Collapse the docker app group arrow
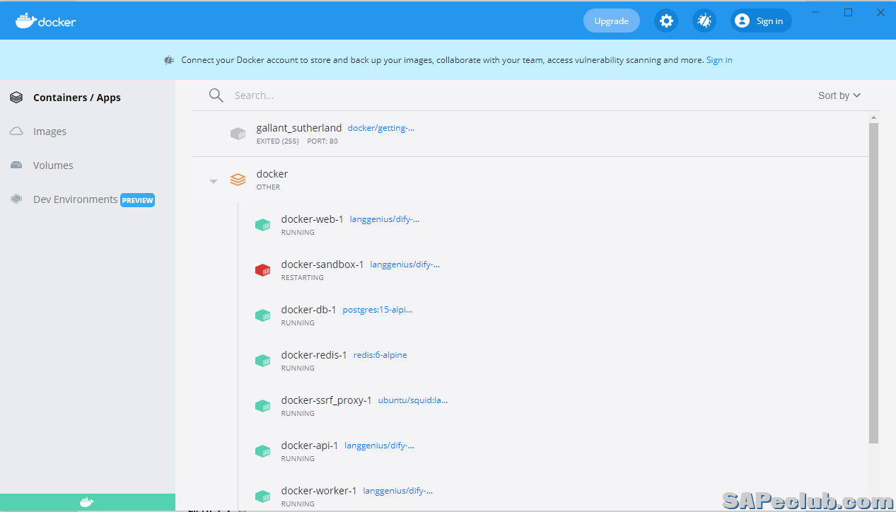Screen dimensions: 896x512 [x=213, y=182]
